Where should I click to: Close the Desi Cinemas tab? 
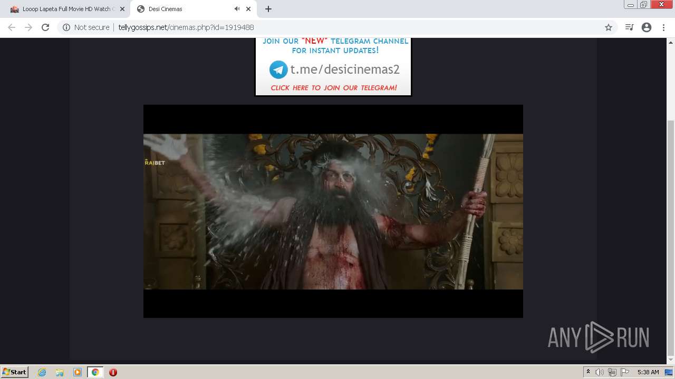point(248,9)
